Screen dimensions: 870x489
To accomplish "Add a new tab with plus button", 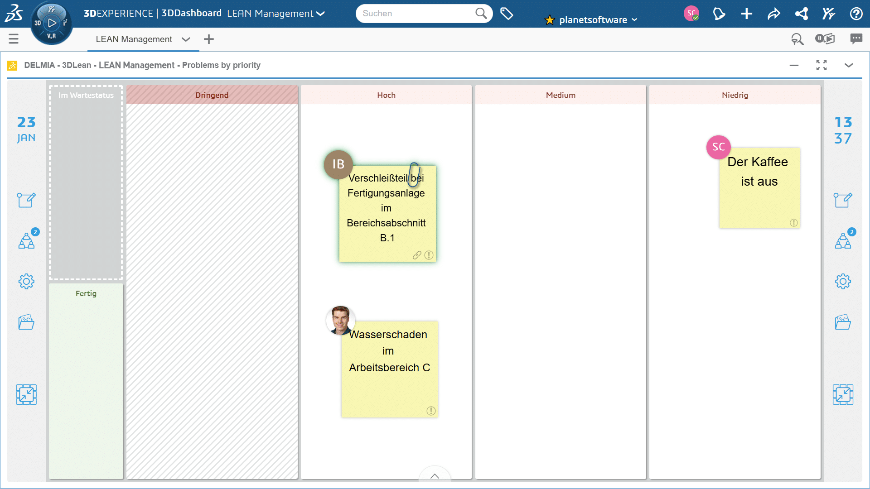I will pyautogui.click(x=209, y=39).
